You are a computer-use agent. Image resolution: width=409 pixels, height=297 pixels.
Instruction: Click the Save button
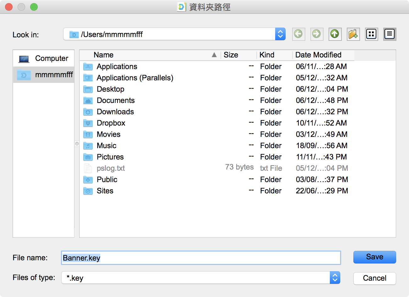(374, 257)
